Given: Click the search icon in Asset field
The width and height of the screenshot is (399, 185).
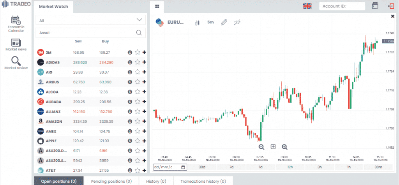Looking at the screenshot, I should [x=139, y=33].
